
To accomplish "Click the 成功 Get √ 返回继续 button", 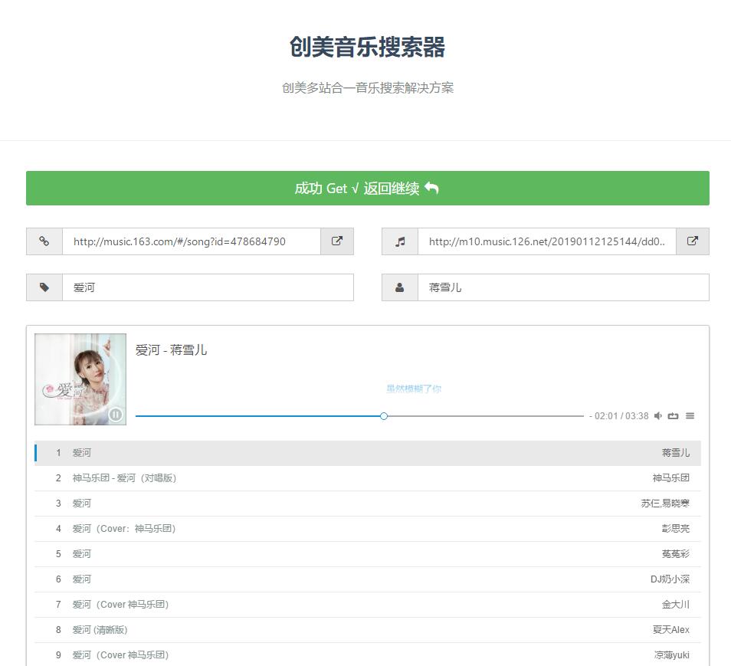I will [x=365, y=188].
